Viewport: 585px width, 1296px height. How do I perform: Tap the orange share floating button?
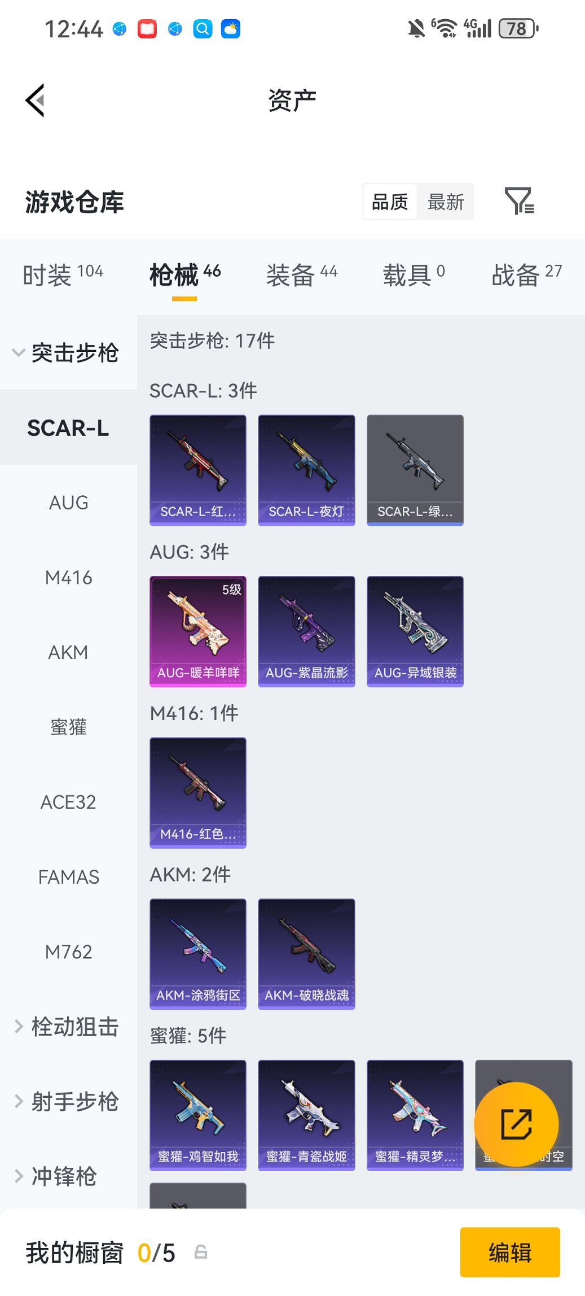pos(516,1124)
